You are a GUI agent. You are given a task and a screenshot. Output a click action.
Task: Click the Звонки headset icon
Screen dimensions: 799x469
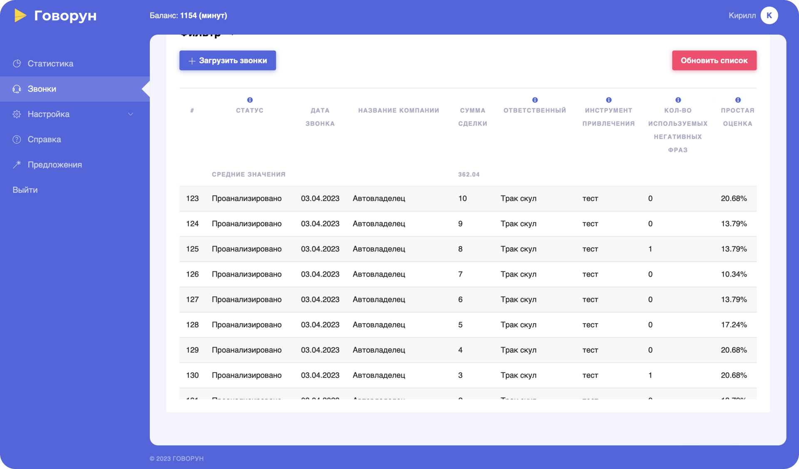17,89
